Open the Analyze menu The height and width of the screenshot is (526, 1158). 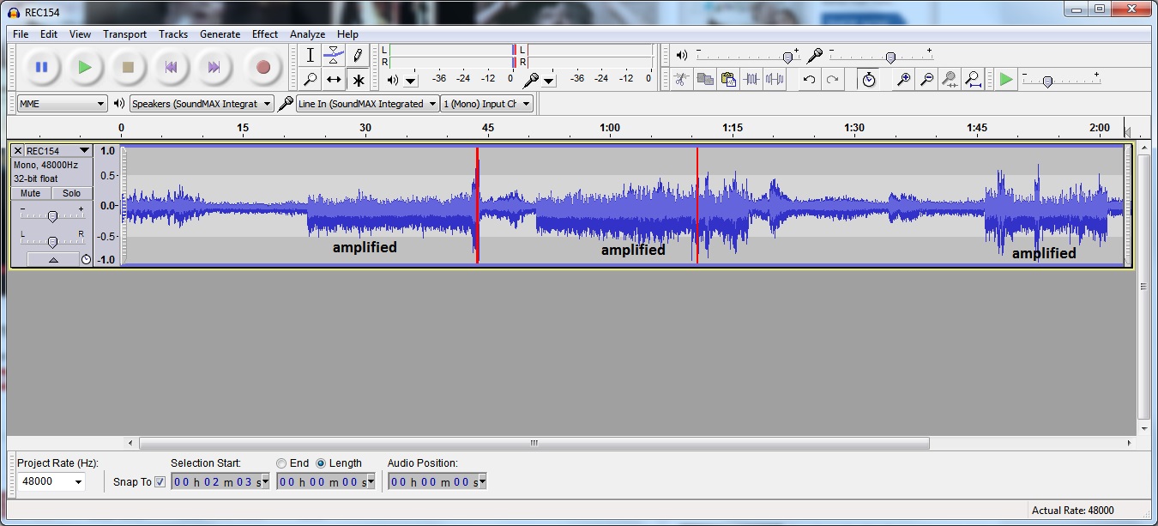(307, 34)
